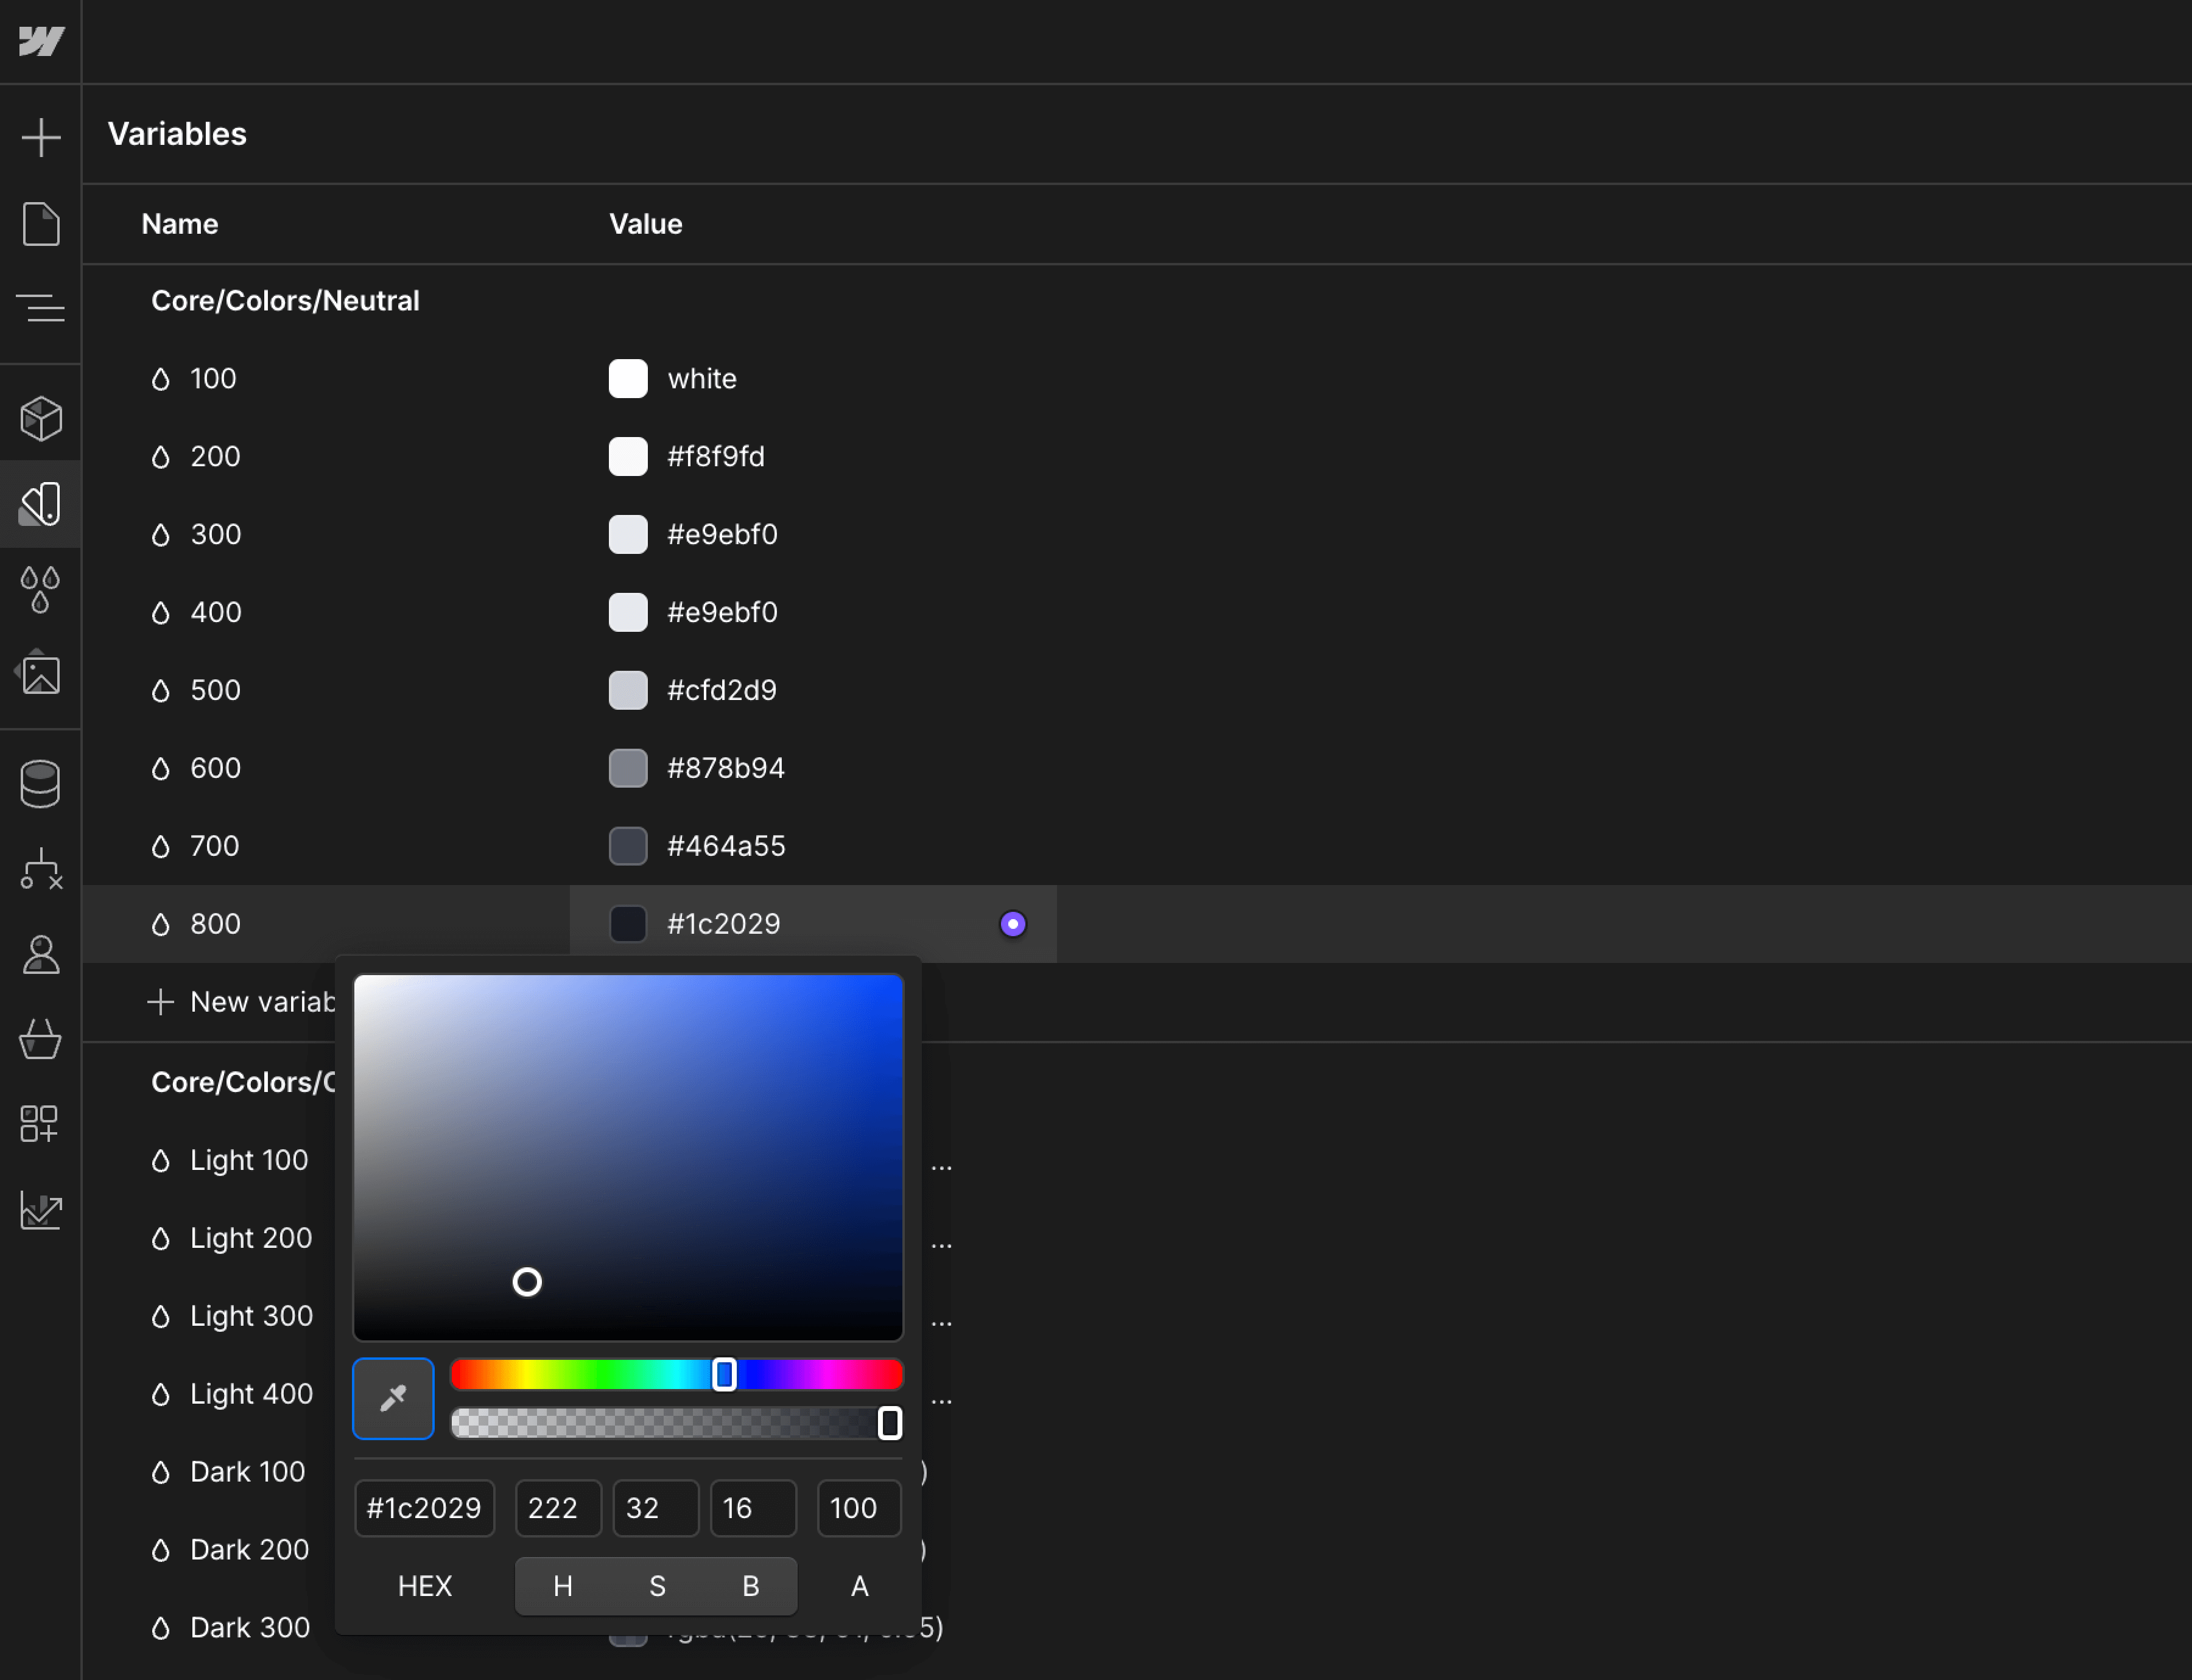Open the Navigator panel
This screenshot has width=2192, height=1680.
pos(41,307)
